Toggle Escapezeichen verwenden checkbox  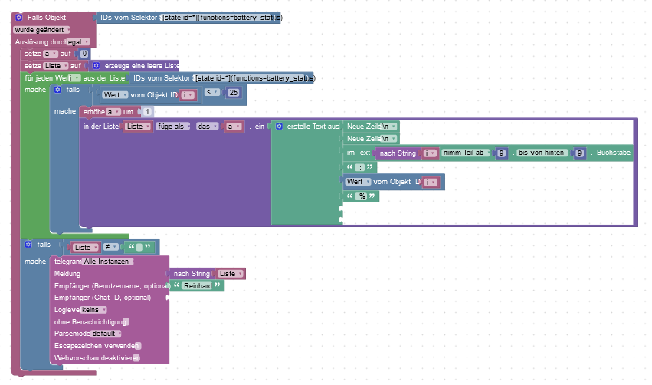click(139, 346)
